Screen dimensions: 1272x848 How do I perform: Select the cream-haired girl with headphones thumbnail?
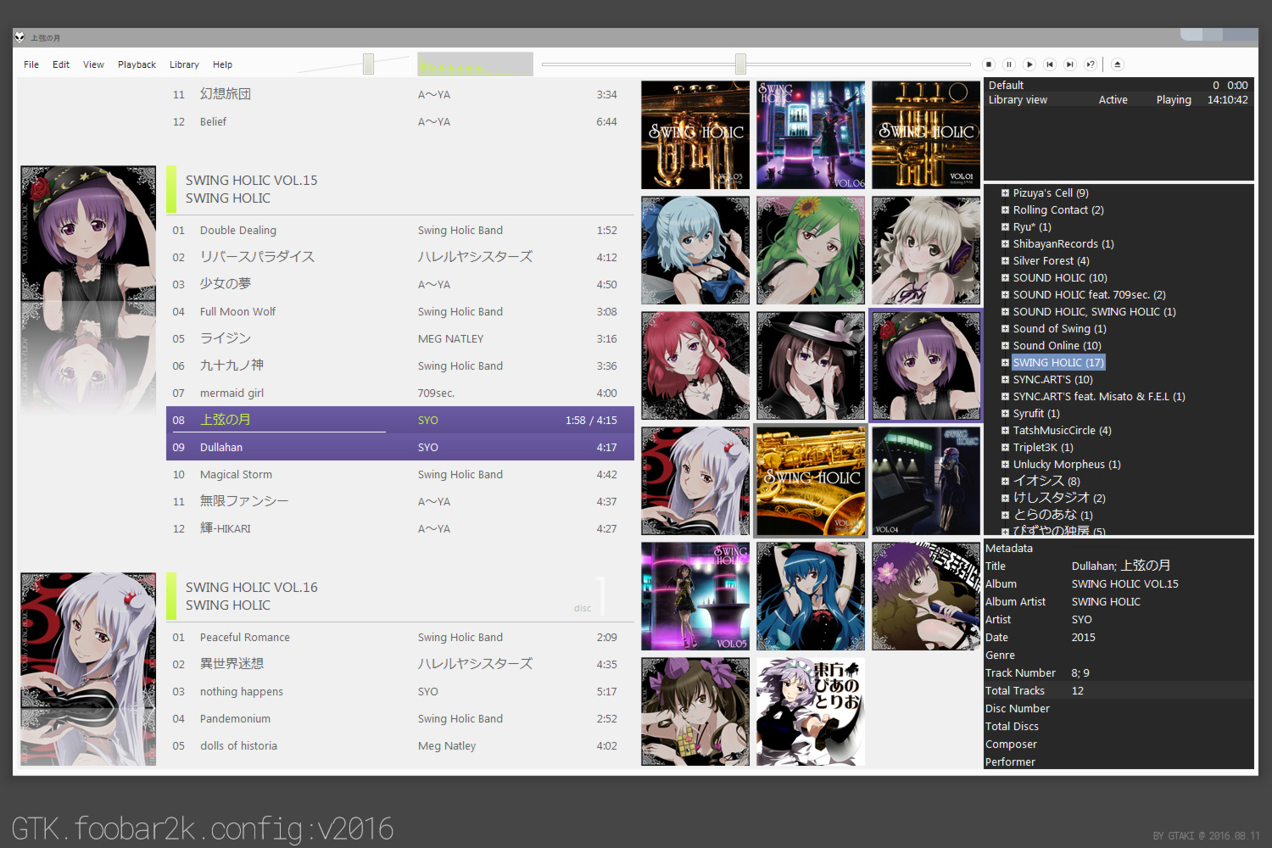[x=926, y=250]
